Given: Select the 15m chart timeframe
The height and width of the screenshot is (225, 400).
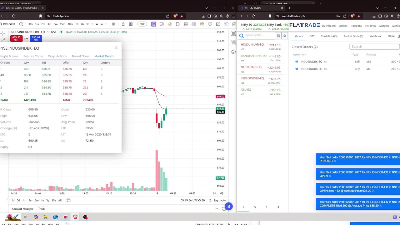Looking at the screenshot, I should [62, 24].
